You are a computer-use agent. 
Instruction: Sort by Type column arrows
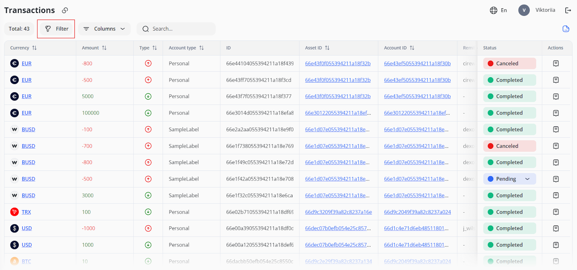click(155, 48)
